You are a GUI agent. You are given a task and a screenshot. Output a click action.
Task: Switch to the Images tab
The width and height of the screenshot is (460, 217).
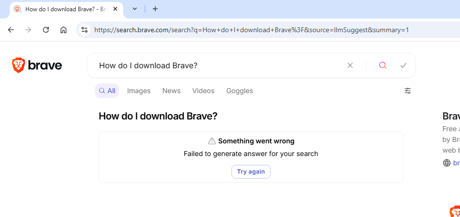(139, 91)
